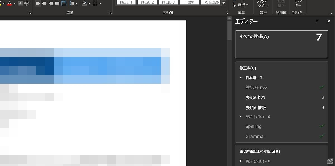Open the 選択 select dropdown
Image resolution: width=335 pixels, height=166 pixels.
pyautogui.click(x=240, y=5)
